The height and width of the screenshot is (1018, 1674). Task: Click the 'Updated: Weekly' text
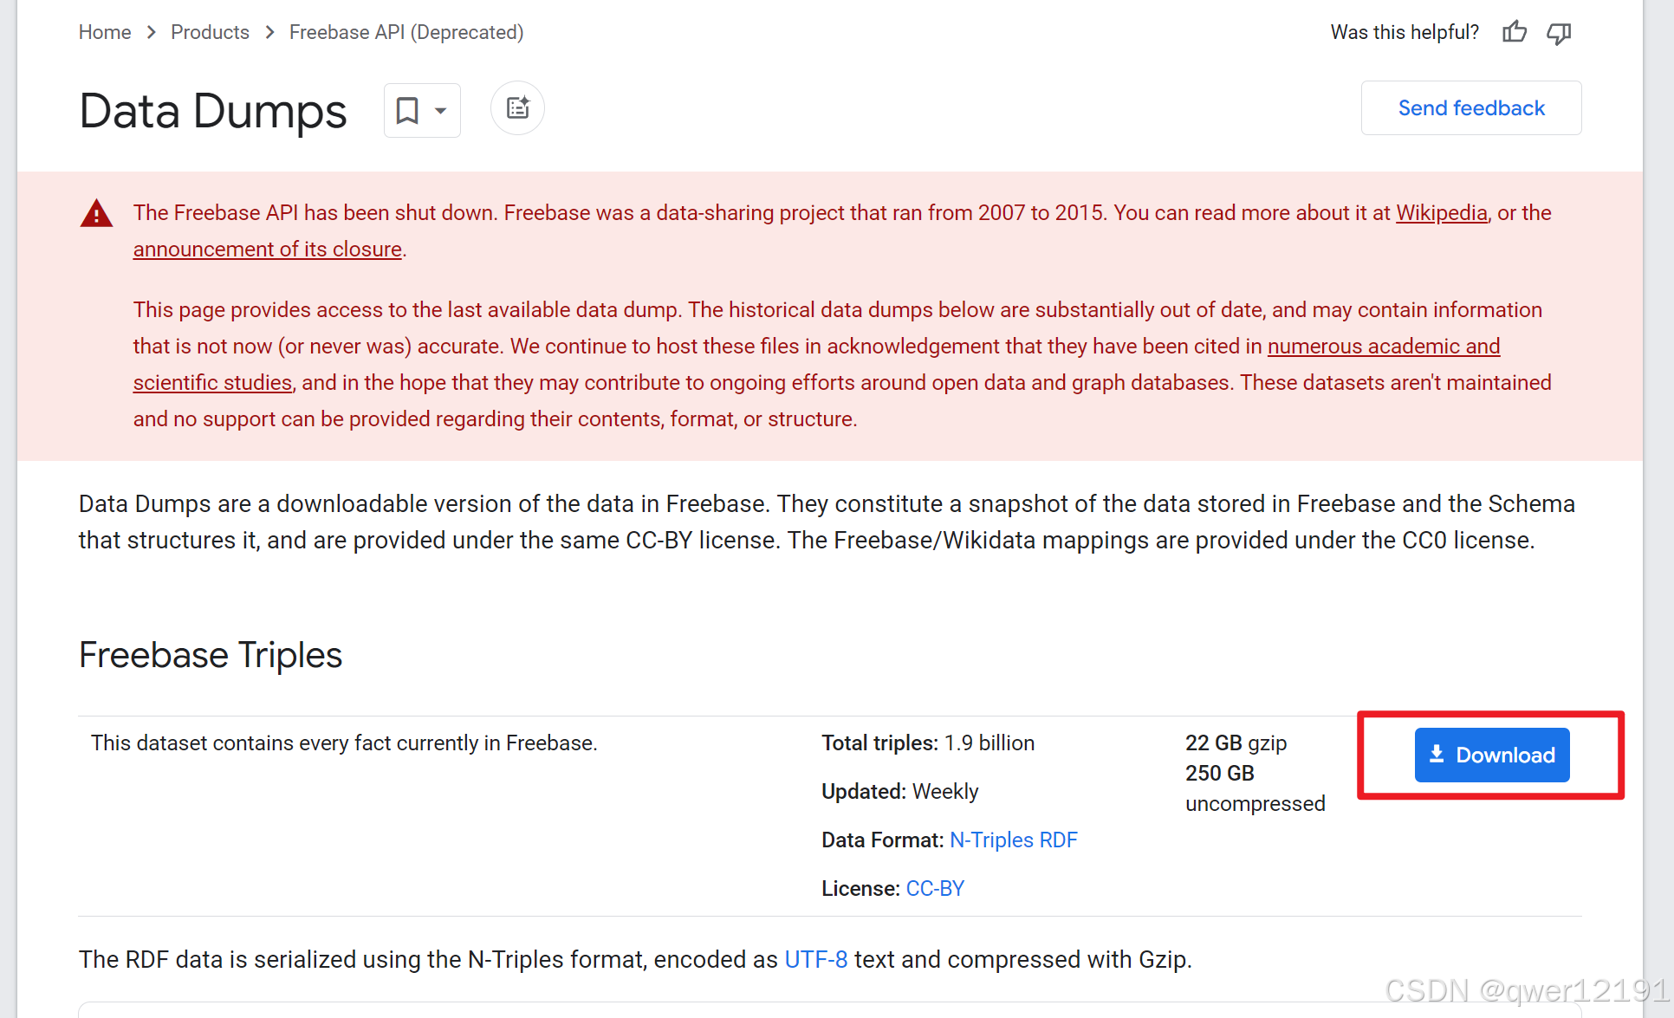pos(900,792)
